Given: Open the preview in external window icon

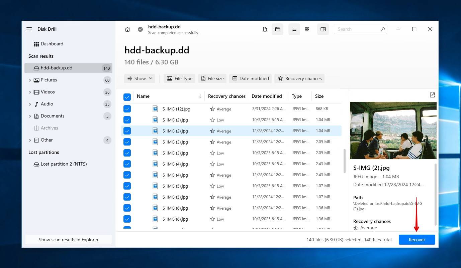Looking at the screenshot, I should 432,95.
